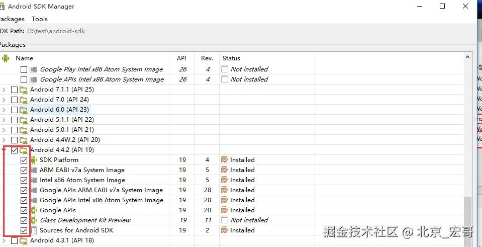Screen dimensions: 482x247
Task: Collapse the Android 4.4.2 (API 19) node
Action: click(x=5, y=150)
